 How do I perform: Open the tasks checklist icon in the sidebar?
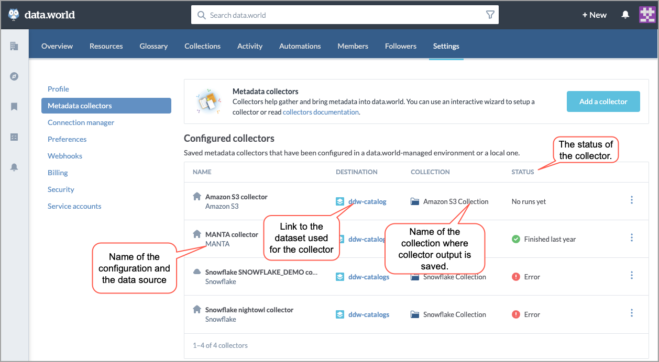pyautogui.click(x=14, y=137)
